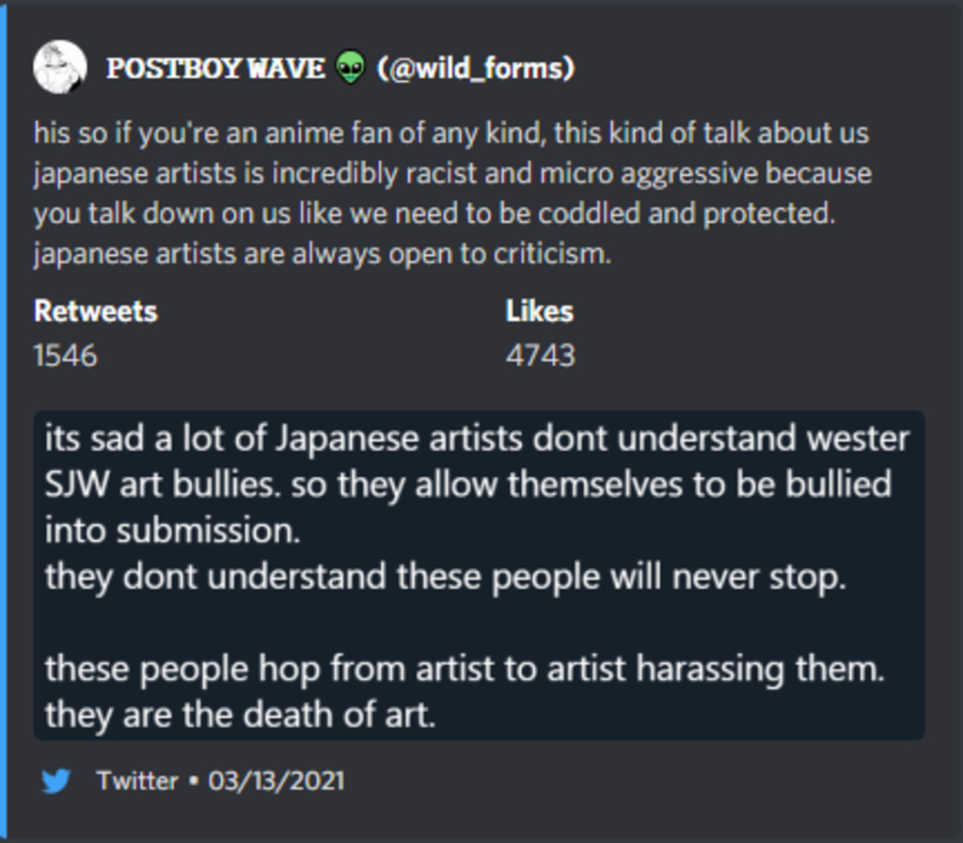This screenshot has height=843, width=963.
Task: Click the "its sad a lot of Japanese artists" line
Action: (x=477, y=438)
